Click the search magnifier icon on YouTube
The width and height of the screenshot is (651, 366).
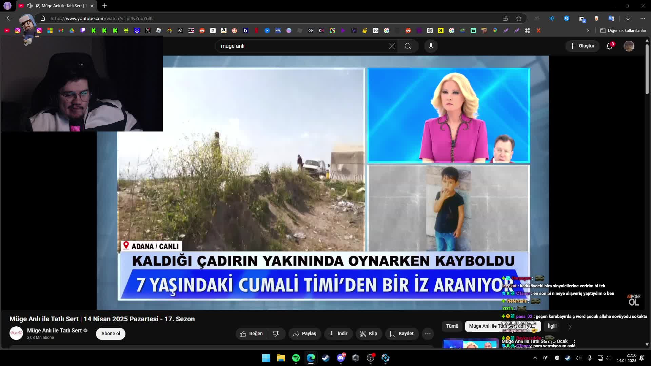(408, 46)
